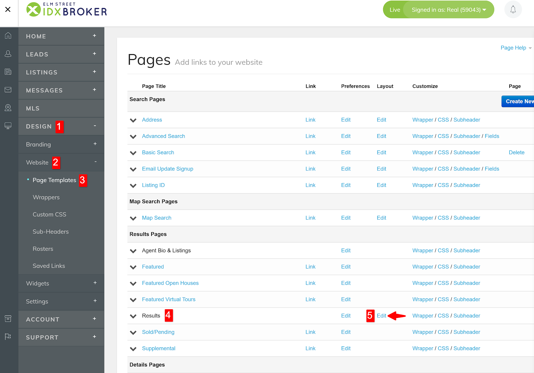Select the home icon in the icon rail
This screenshot has height=373, width=534.
8,36
